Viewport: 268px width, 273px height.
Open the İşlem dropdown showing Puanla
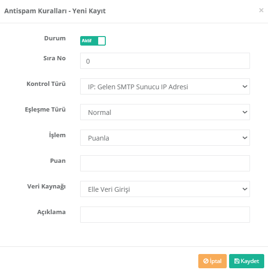(x=165, y=138)
